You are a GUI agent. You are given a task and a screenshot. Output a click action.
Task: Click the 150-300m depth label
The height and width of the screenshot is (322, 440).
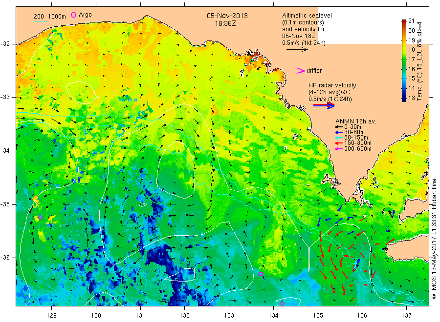(x=358, y=143)
